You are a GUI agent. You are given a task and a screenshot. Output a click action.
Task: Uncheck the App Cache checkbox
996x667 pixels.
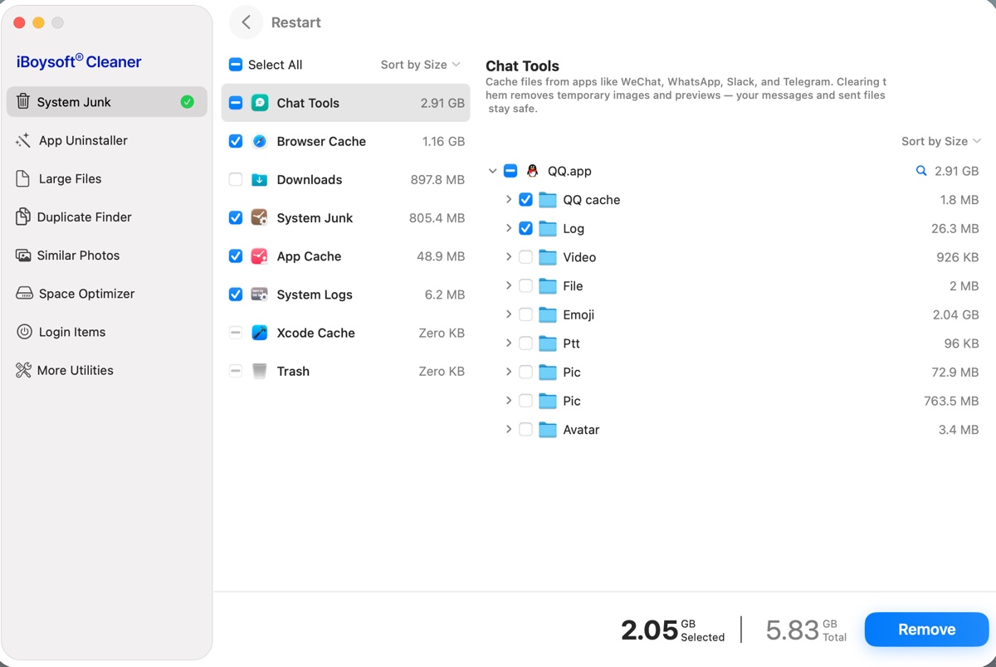point(236,256)
